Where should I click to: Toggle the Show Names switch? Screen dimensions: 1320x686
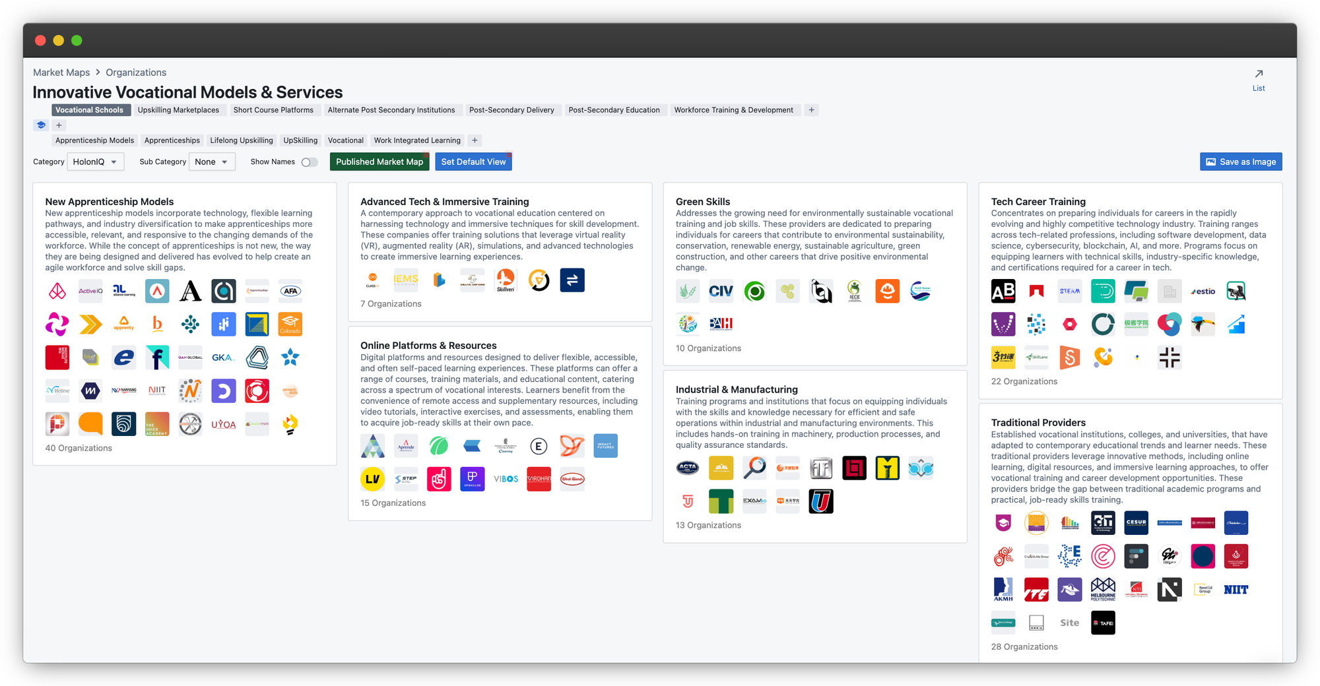(x=309, y=162)
